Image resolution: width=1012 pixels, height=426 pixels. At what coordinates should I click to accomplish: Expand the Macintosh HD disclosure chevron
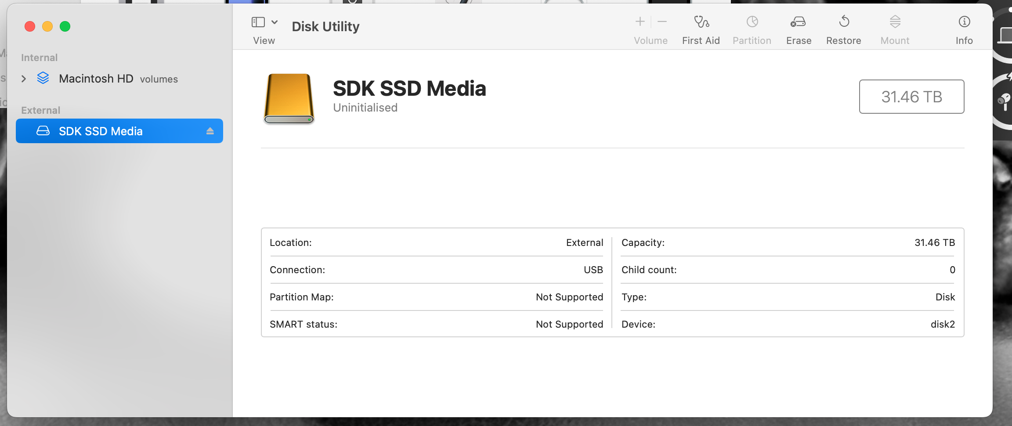pos(24,79)
